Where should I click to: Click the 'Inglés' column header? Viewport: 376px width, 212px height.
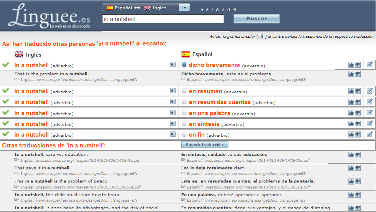[x=34, y=55]
